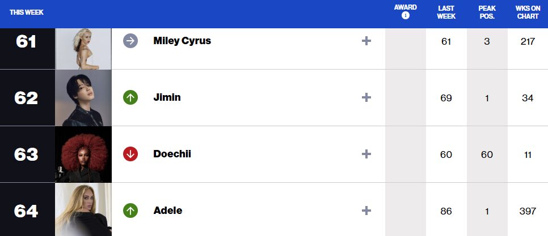
Task: Click the Last Week column header
Action: click(446, 12)
